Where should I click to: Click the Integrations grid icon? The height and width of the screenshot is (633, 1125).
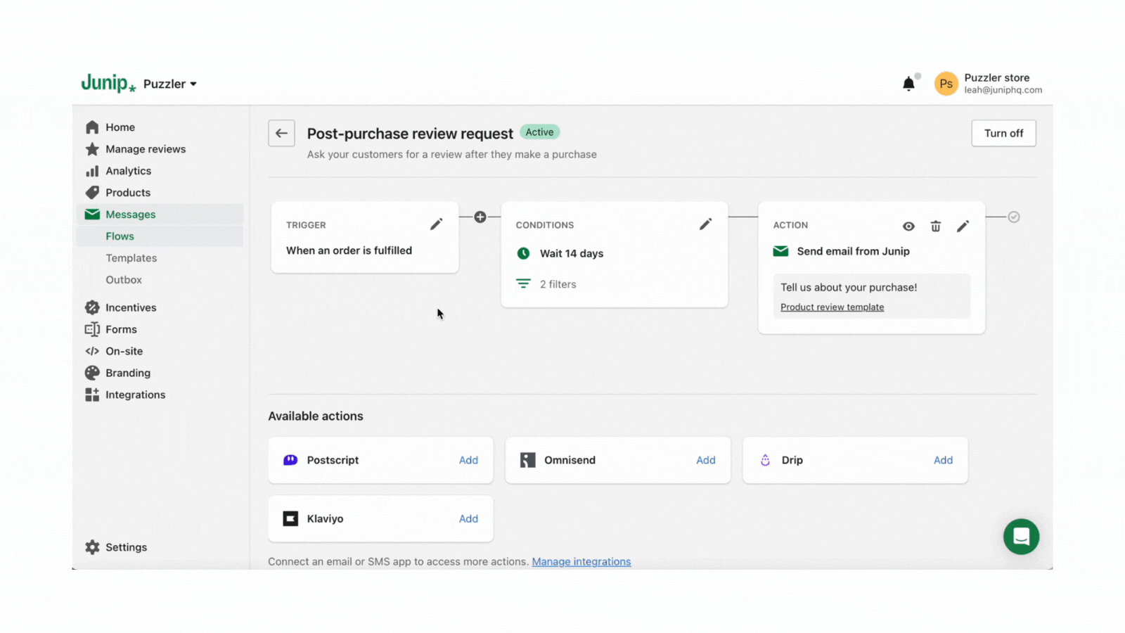[x=92, y=395]
